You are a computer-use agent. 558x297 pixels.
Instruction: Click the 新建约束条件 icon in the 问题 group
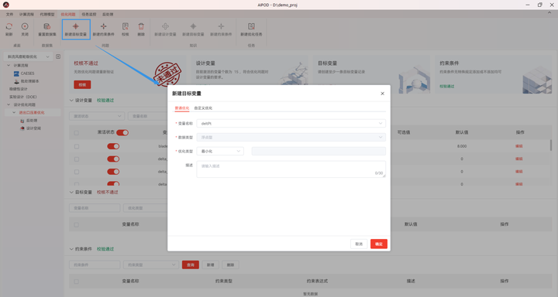(x=103, y=26)
